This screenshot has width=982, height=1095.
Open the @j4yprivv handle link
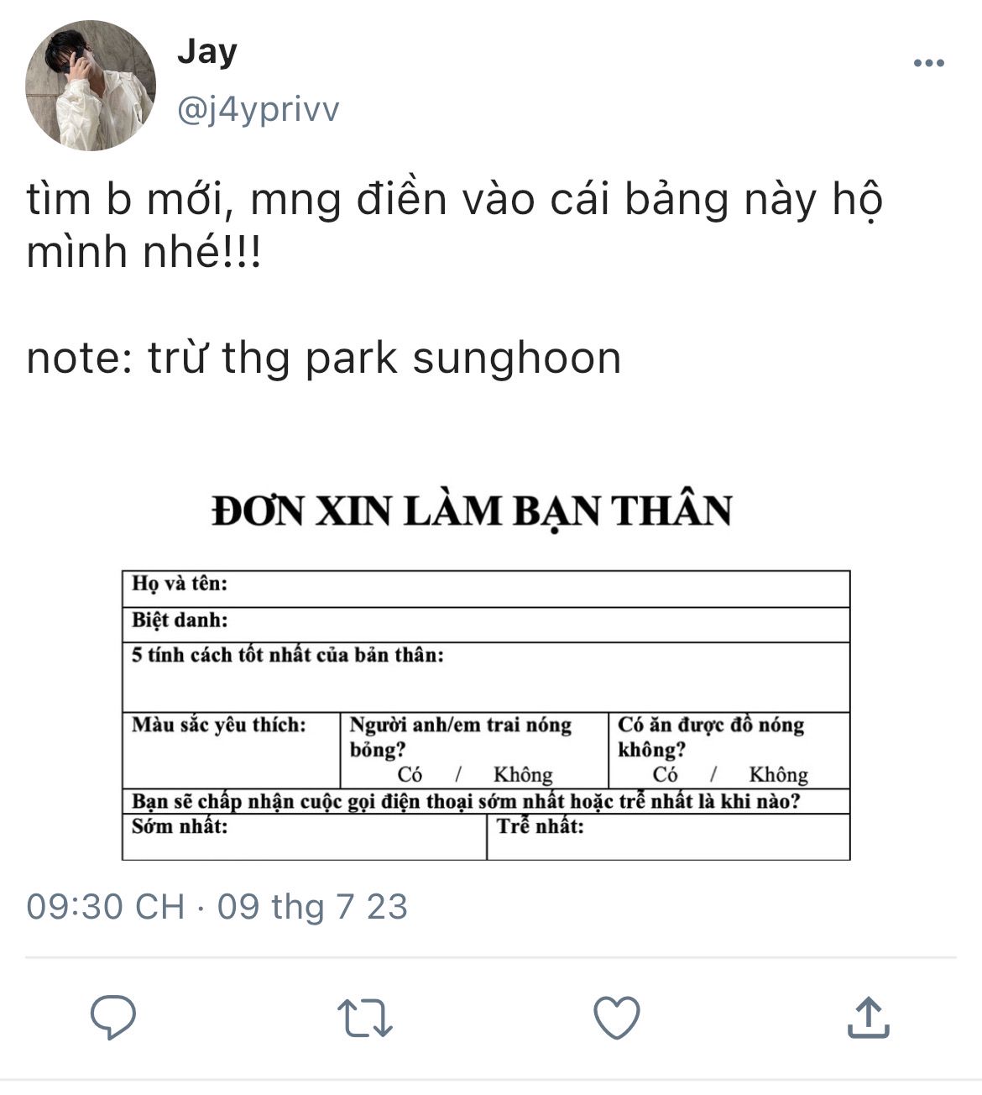click(x=259, y=110)
